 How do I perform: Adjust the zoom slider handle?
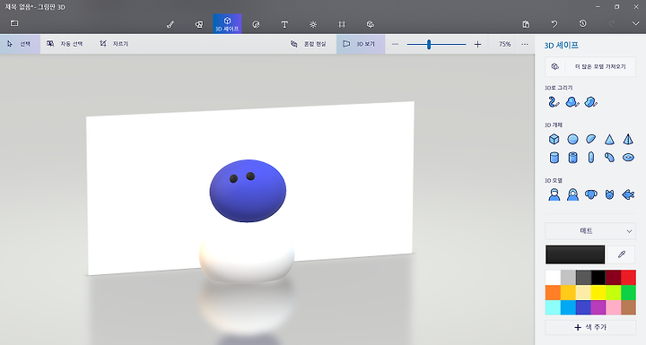pyautogui.click(x=429, y=44)
